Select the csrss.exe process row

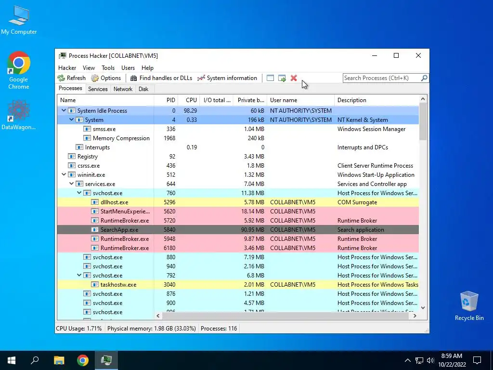coord(238,166)
